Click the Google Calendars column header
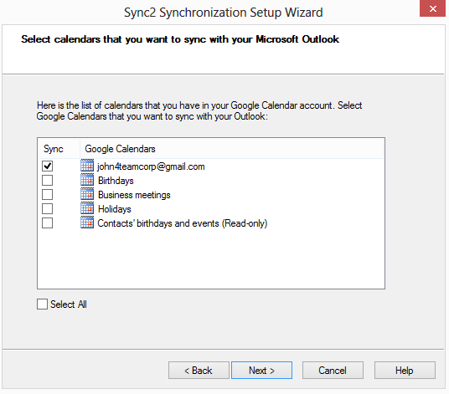This screenshot has width=449, height=394. [231, 149]
